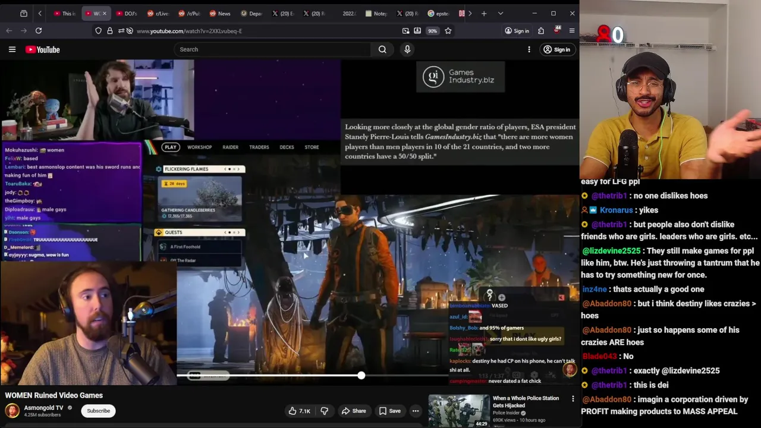Image resolution: width=761 pixels, height=428 pixels.
Task: Switch to the epste Google tab
Action: click(x=438, y=13)
